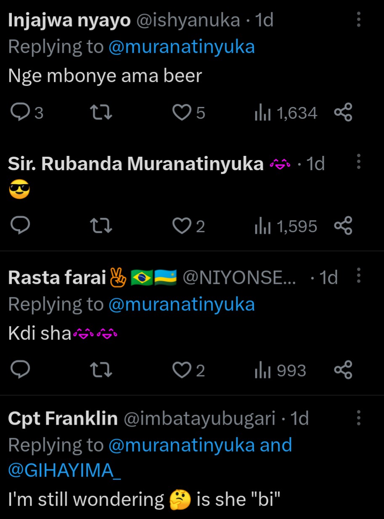The image size is (384, 519).
Task: Retweet Injajwa nyayo's beer tweet
Action: click(102, 112)
